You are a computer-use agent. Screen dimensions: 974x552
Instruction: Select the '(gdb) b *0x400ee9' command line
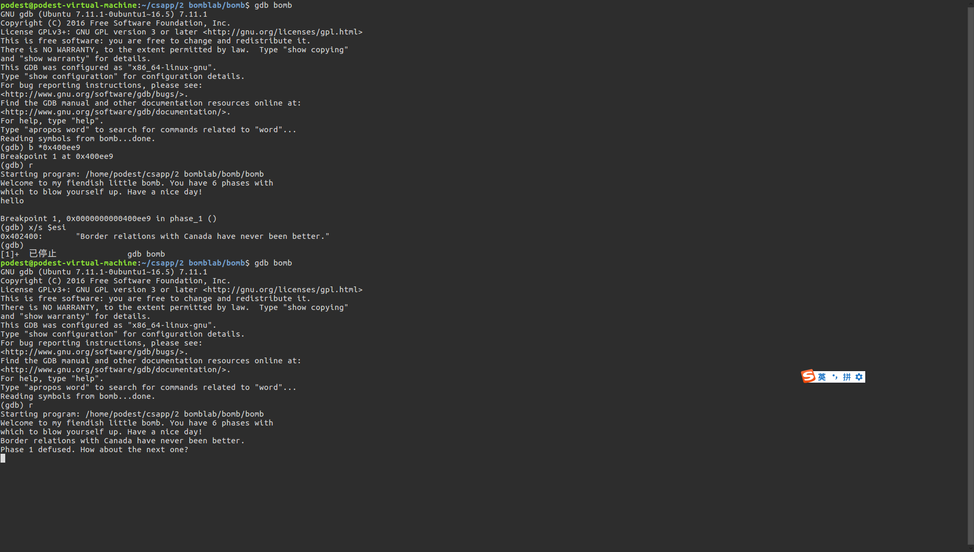click(x=40, y=147)
